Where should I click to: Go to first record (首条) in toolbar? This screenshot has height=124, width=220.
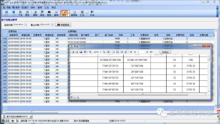[6, 13]
